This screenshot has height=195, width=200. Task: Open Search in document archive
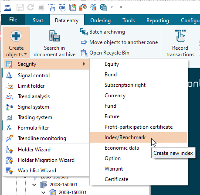pos(54,43)
